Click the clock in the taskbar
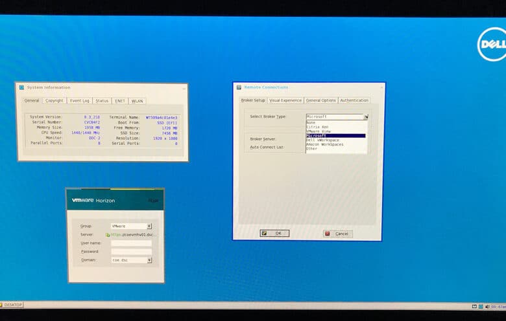This screenshot has height=321, width=506. 498,307
